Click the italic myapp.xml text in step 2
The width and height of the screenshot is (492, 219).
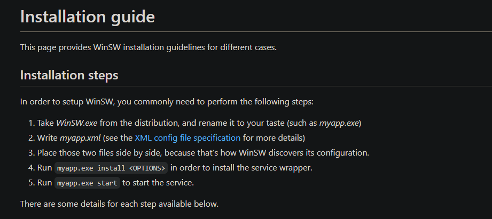(x=80, y=138)
